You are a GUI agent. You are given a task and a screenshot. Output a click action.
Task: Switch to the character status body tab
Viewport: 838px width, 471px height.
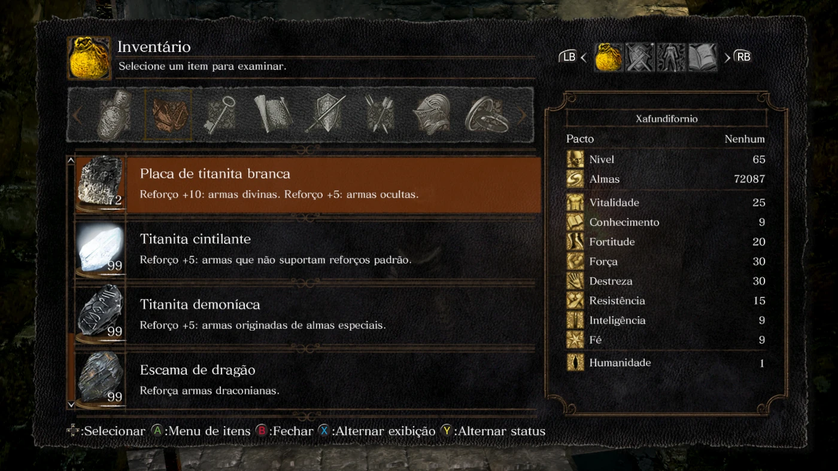coord(671,58)
